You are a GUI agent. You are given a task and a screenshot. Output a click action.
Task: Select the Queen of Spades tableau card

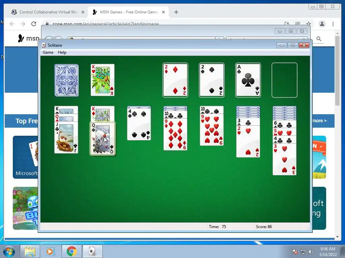(102, 139)
